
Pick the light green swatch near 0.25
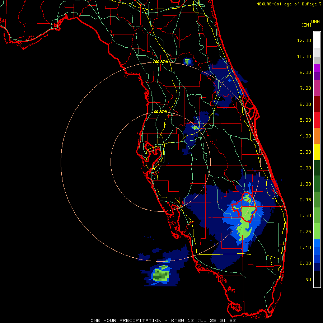pyautogui.click(x=317, y=231)
